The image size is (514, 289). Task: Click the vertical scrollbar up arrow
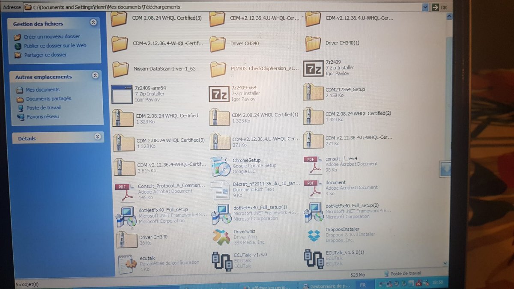pyautogui.click(x=448, y=17)
